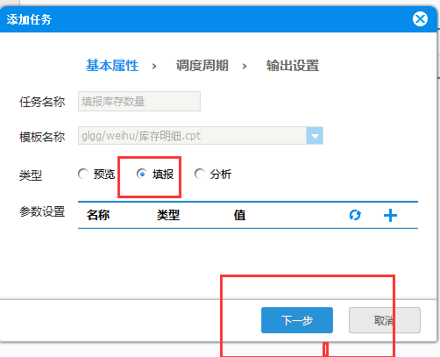The image size is (440, 357).
Task: Click the 下一步 button
Action: point(297,320)
